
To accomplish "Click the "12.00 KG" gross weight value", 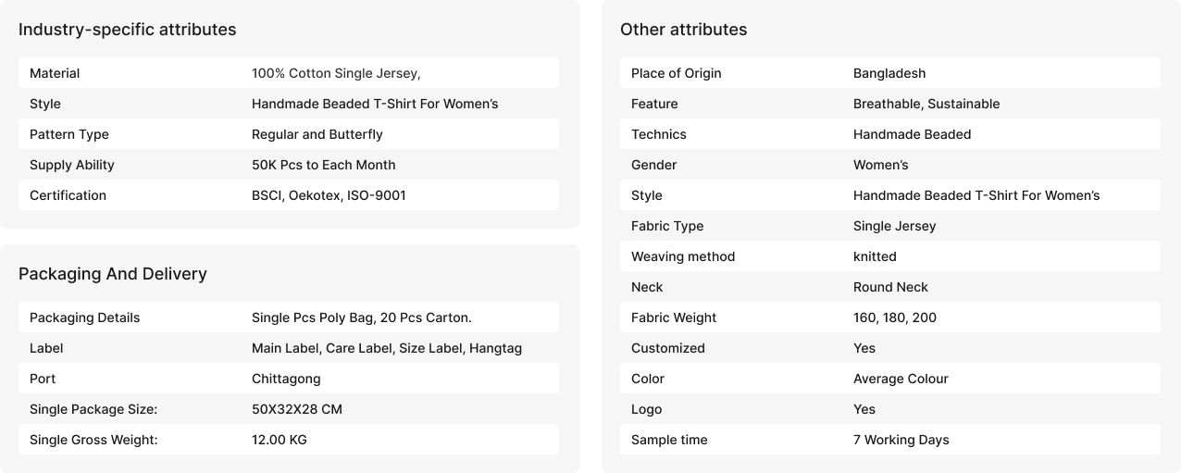I will (x=279, y=440).
